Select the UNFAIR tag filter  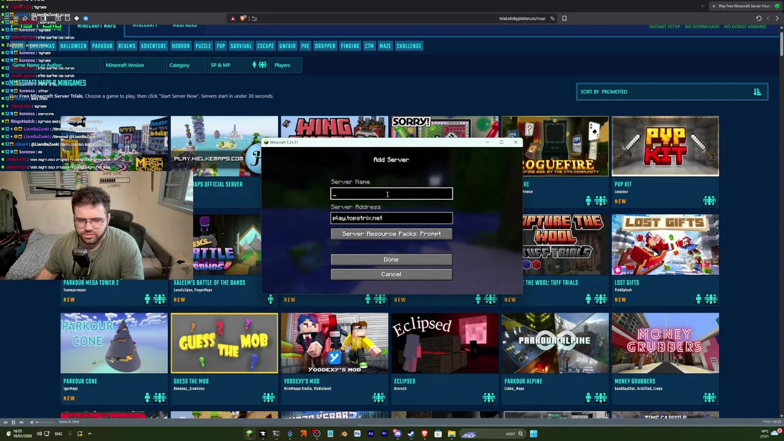point(287,46)
